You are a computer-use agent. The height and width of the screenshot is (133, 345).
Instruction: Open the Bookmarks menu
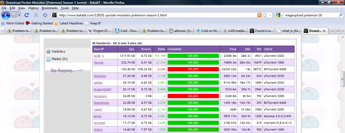50,8
